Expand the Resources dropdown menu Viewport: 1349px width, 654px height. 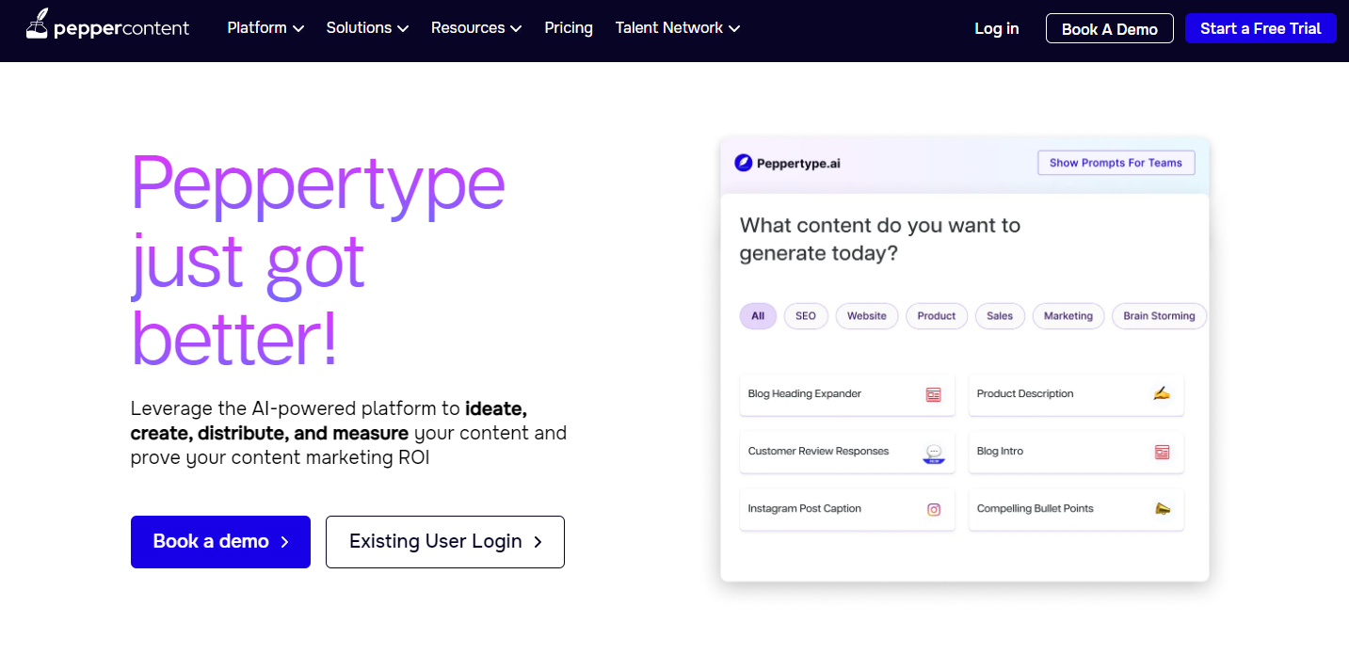(x=476, y=28)
